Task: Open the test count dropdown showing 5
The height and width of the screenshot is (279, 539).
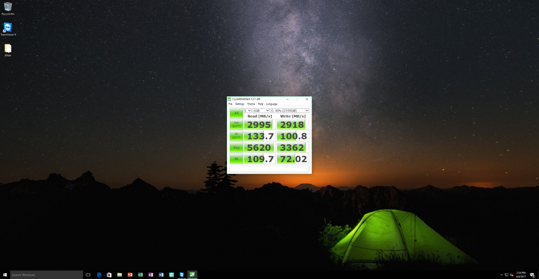Action: [x=247, y=110]
